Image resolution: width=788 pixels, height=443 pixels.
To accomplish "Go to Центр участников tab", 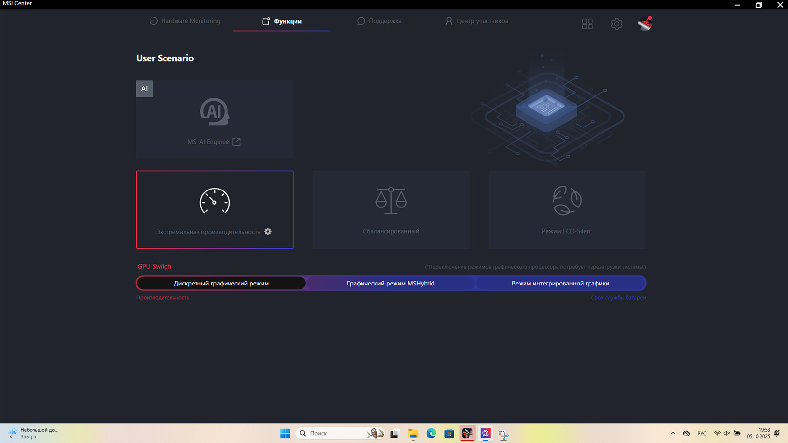I will pyautogui.click(x=477, y=21).
